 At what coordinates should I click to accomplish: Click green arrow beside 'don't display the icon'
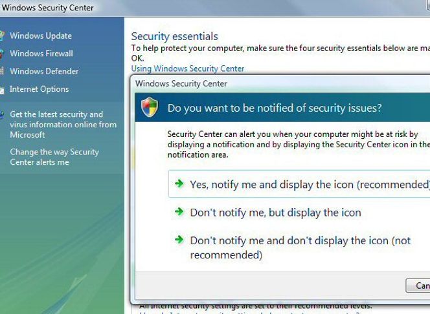179,240
